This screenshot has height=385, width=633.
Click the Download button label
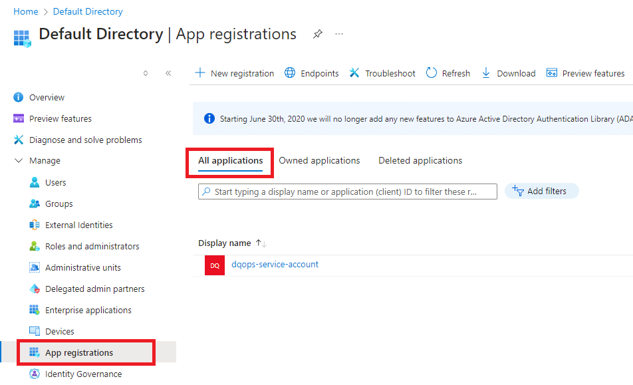coord(517,73)
